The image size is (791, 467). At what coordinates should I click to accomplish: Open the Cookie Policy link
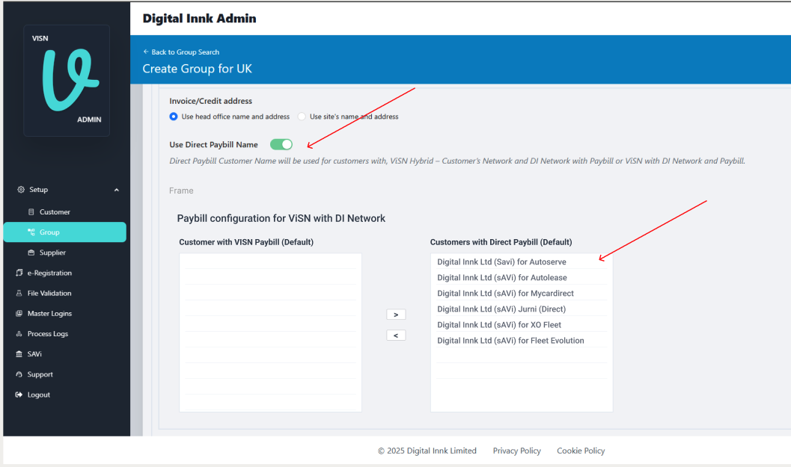[x=581, y=451]
